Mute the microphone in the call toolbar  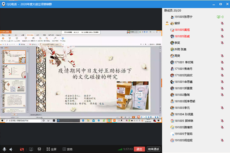coord(4,149)
